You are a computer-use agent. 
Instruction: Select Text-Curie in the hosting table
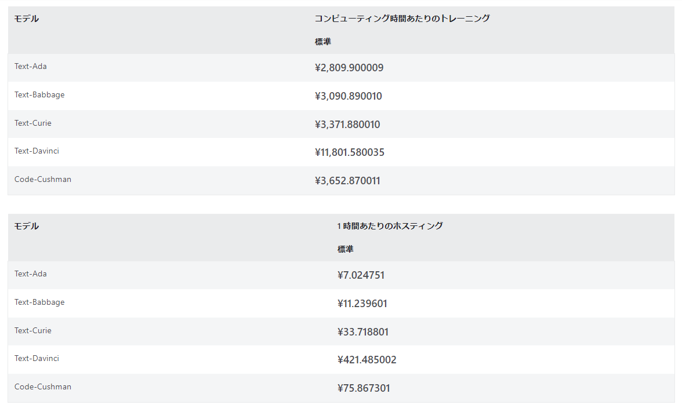pyautogui.click(x=33, y=331)
